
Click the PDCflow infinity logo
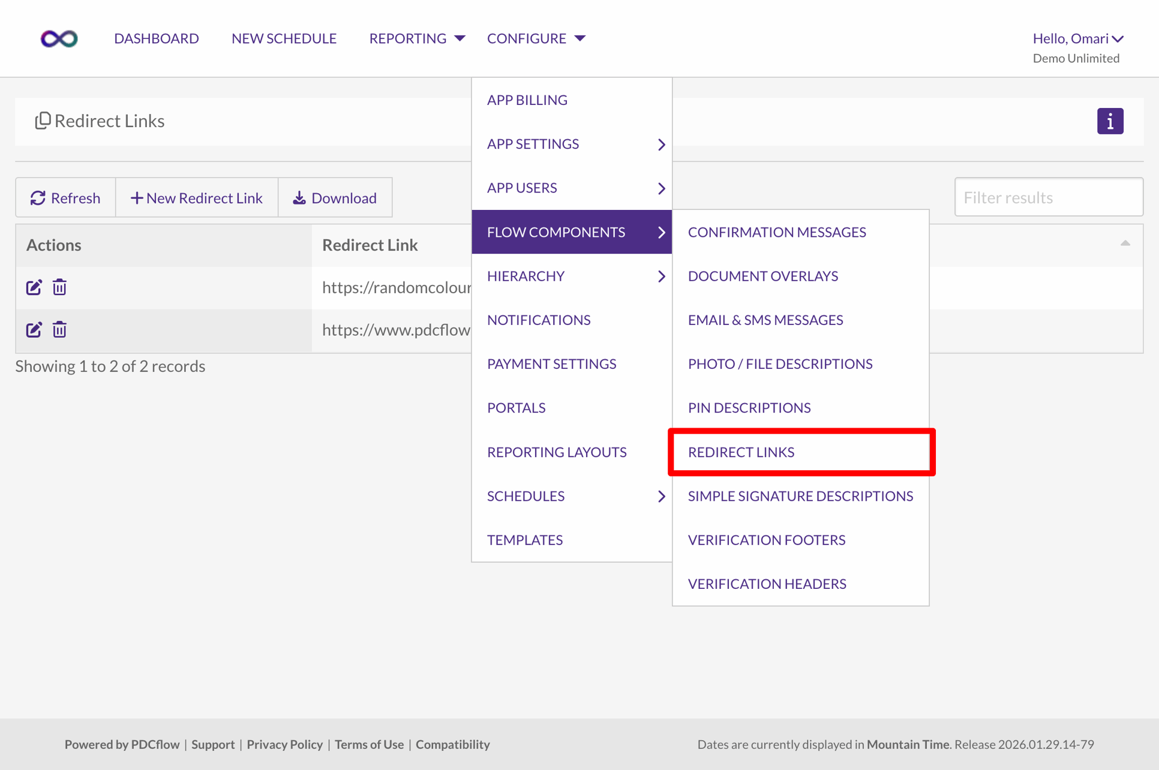(x=59, y=38)
